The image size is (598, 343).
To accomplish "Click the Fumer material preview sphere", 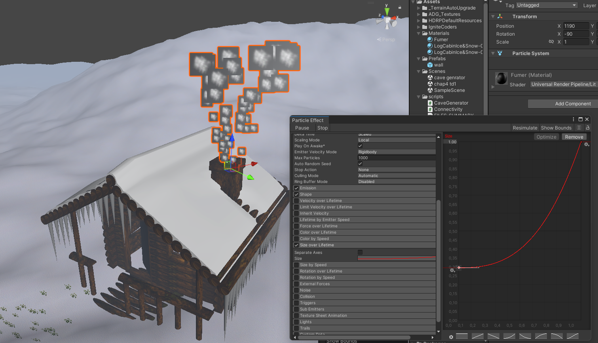I will pyautogui.click(x=501, y=78).
